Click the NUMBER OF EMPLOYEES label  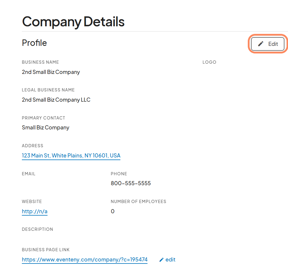click(138, 202)
